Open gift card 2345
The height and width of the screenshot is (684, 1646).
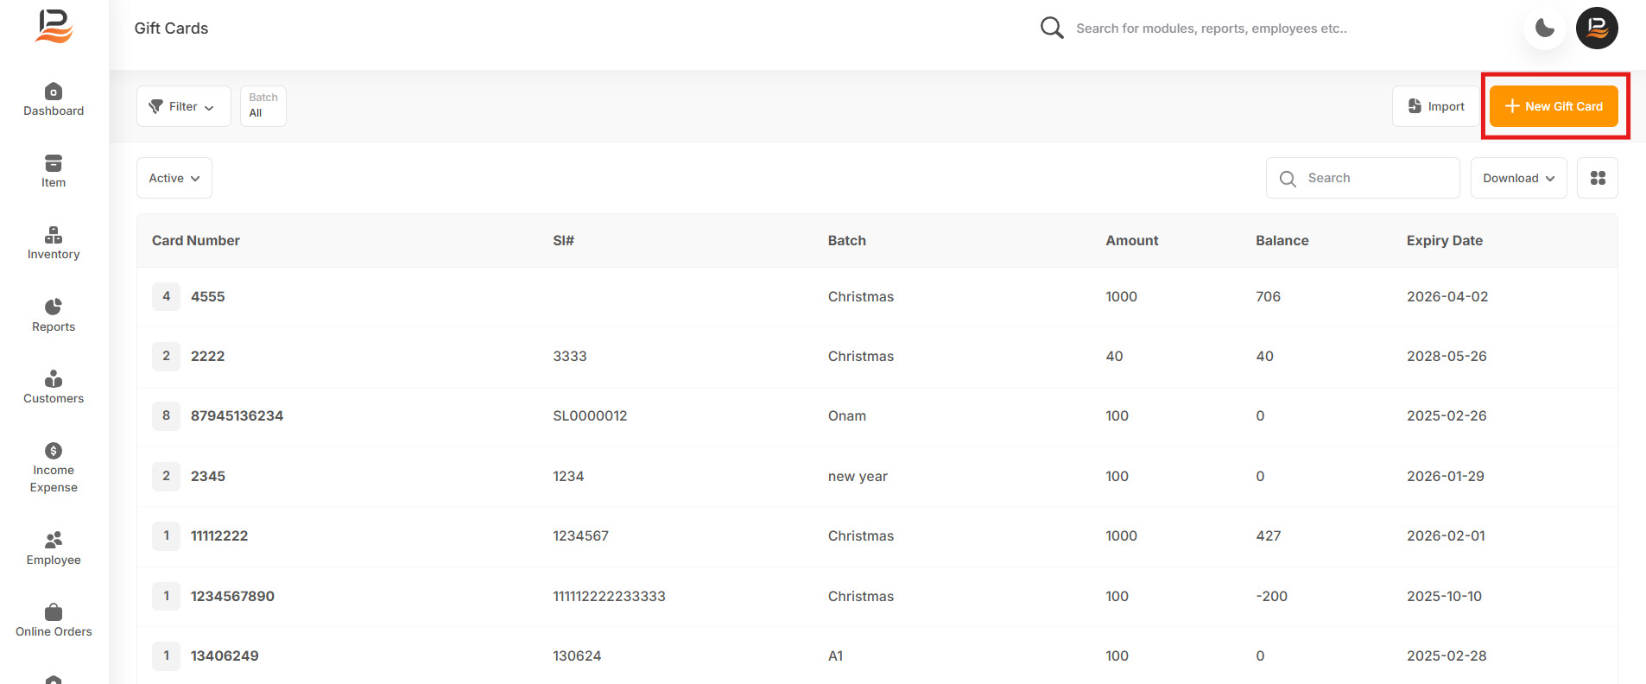208,476
